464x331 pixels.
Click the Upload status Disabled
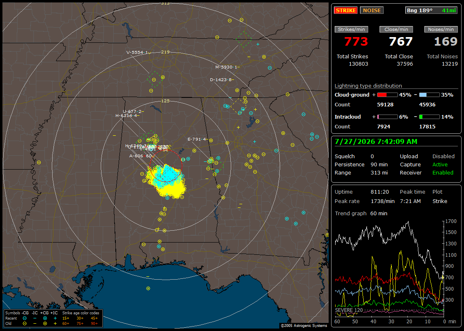(x=443, y=157)
